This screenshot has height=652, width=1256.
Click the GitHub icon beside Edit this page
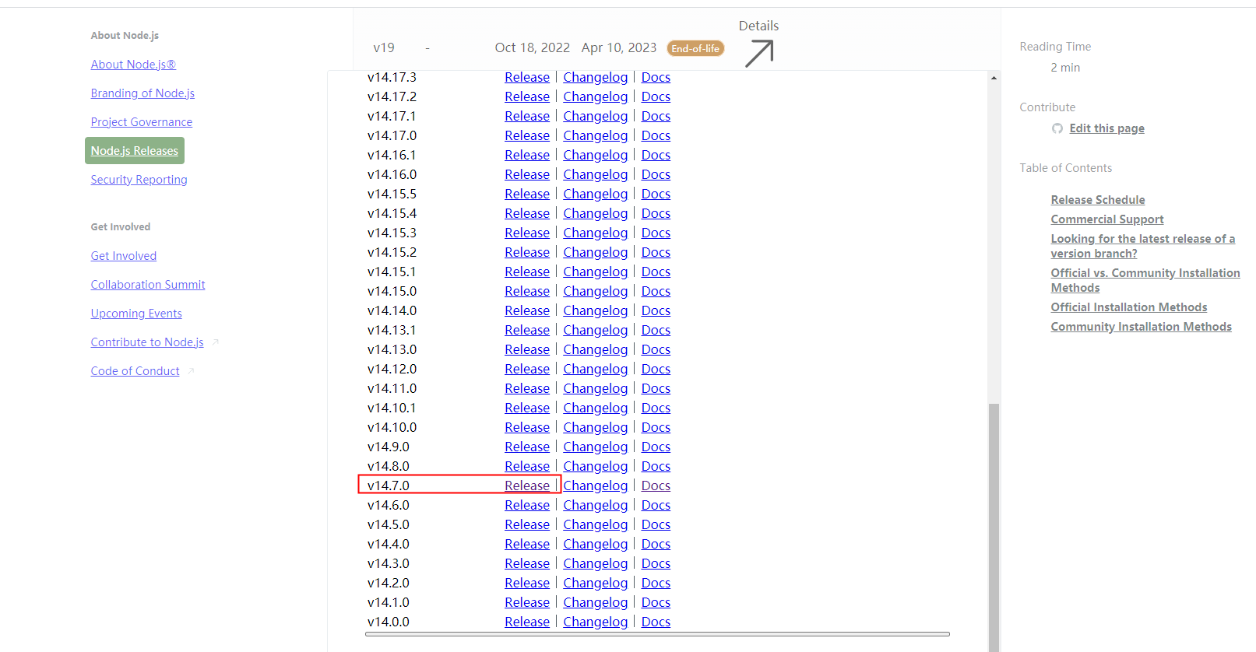point(1057,128)
